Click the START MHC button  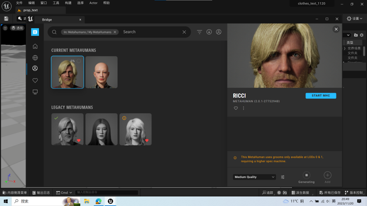click(321, 96)
